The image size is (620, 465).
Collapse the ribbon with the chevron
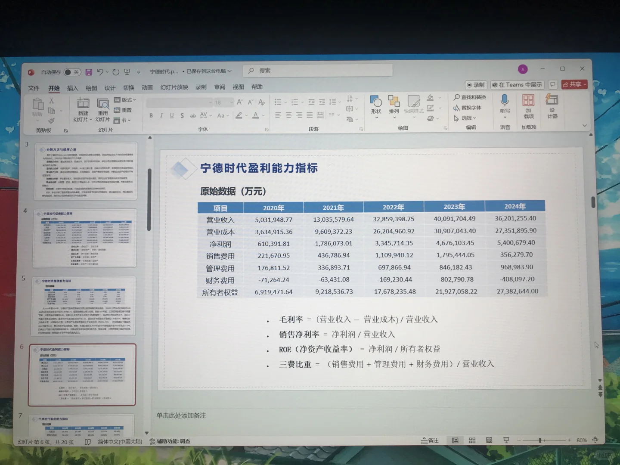[x=584, y=126]
